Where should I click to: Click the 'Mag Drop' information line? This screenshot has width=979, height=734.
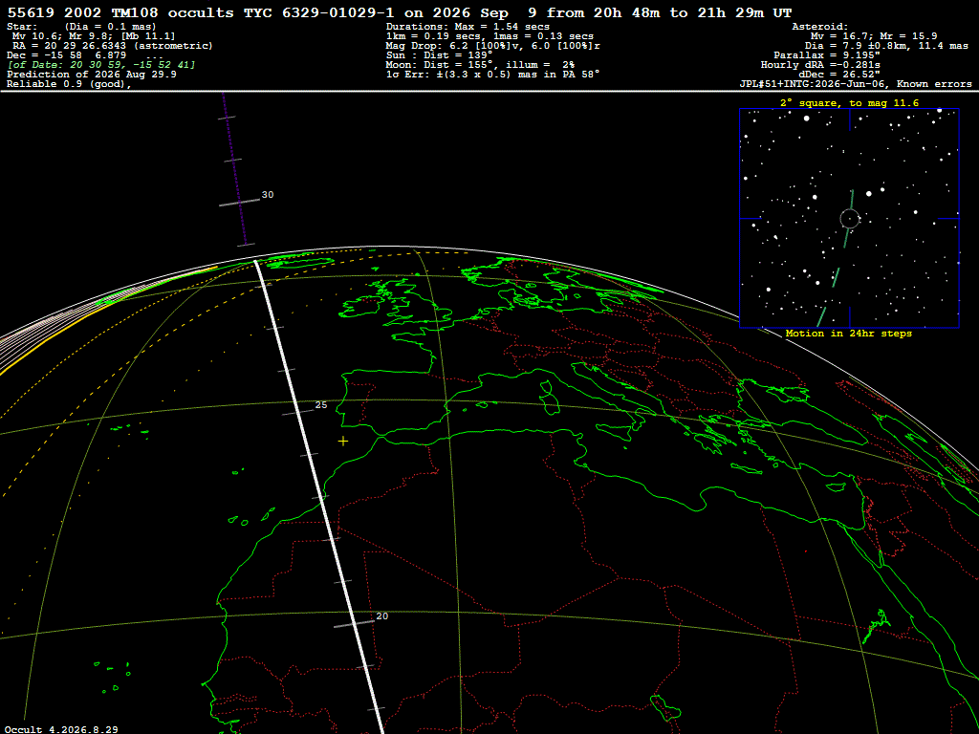(493, 46)
